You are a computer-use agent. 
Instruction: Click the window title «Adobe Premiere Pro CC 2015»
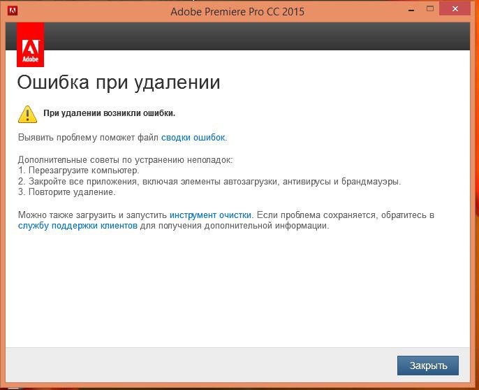pyautogui.click(x=237, y=12)
